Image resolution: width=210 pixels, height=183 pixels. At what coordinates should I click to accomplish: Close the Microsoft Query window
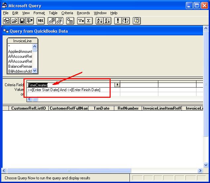[x=204, y=6]
